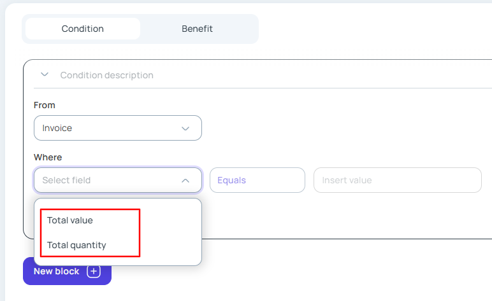Click the plus icon on New block

point(94,272)
